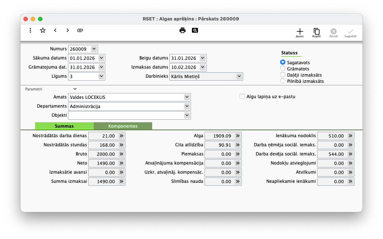
Task: Switch to the Komponentes tab
Action: click(x=123, y=126)
